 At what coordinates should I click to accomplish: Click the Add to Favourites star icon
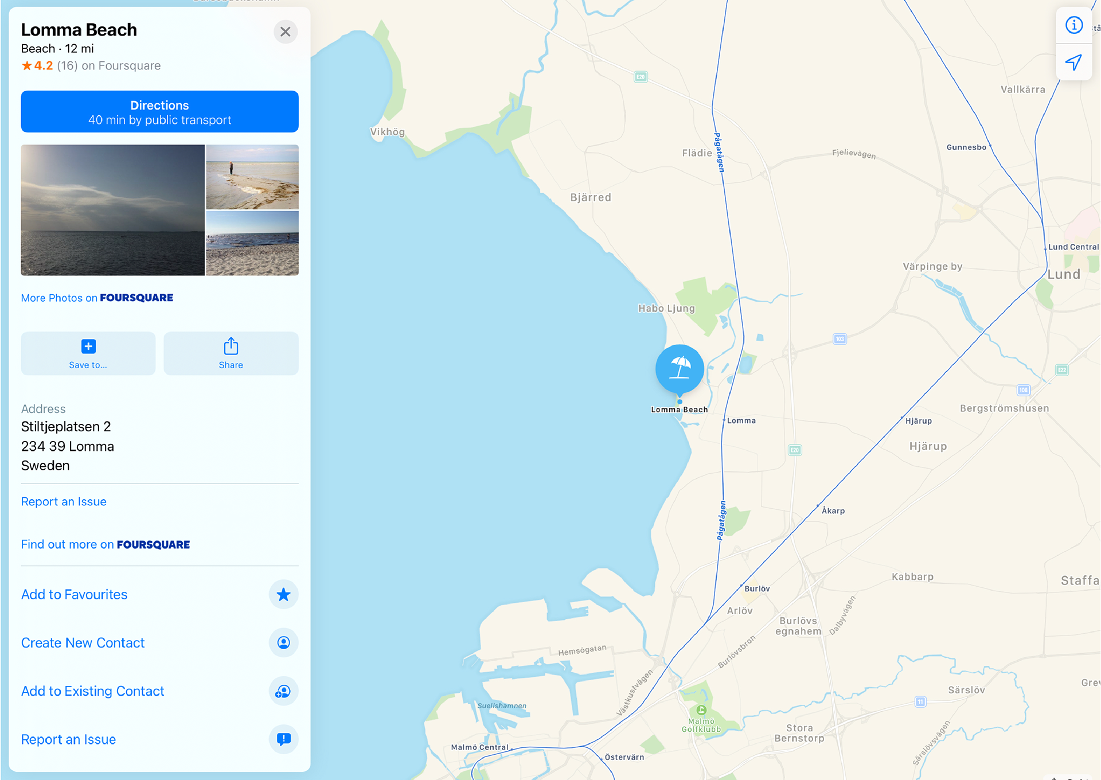283,595
